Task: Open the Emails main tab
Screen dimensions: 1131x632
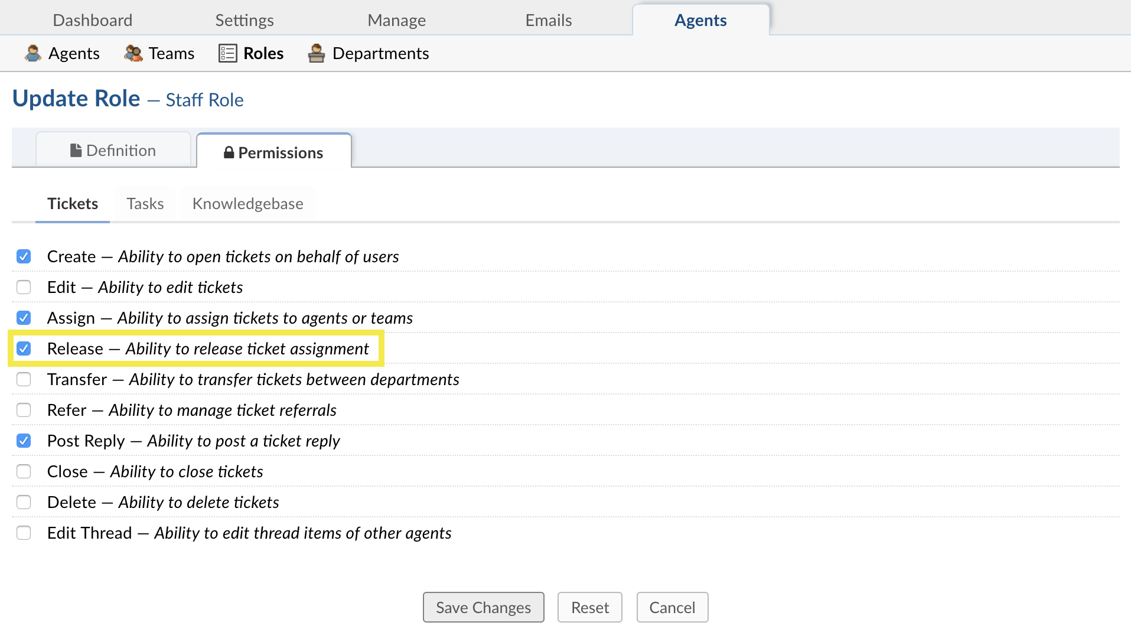Action: point(548,20)
